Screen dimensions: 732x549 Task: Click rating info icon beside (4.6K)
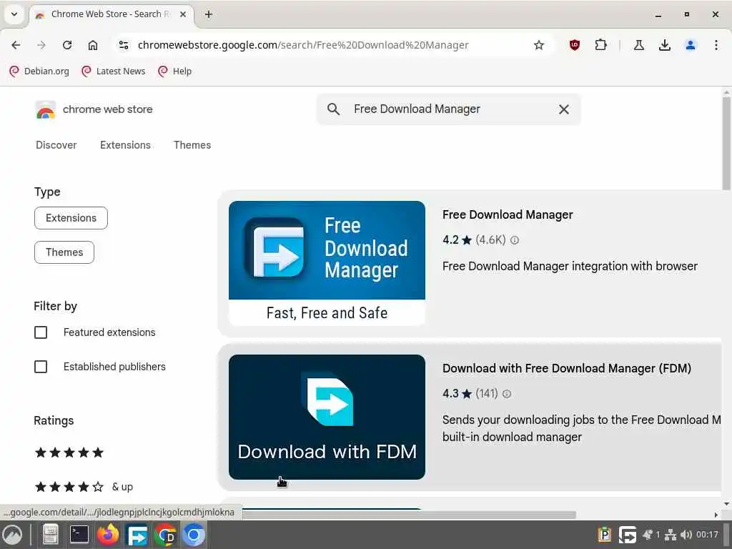click(x=515, y=240)
